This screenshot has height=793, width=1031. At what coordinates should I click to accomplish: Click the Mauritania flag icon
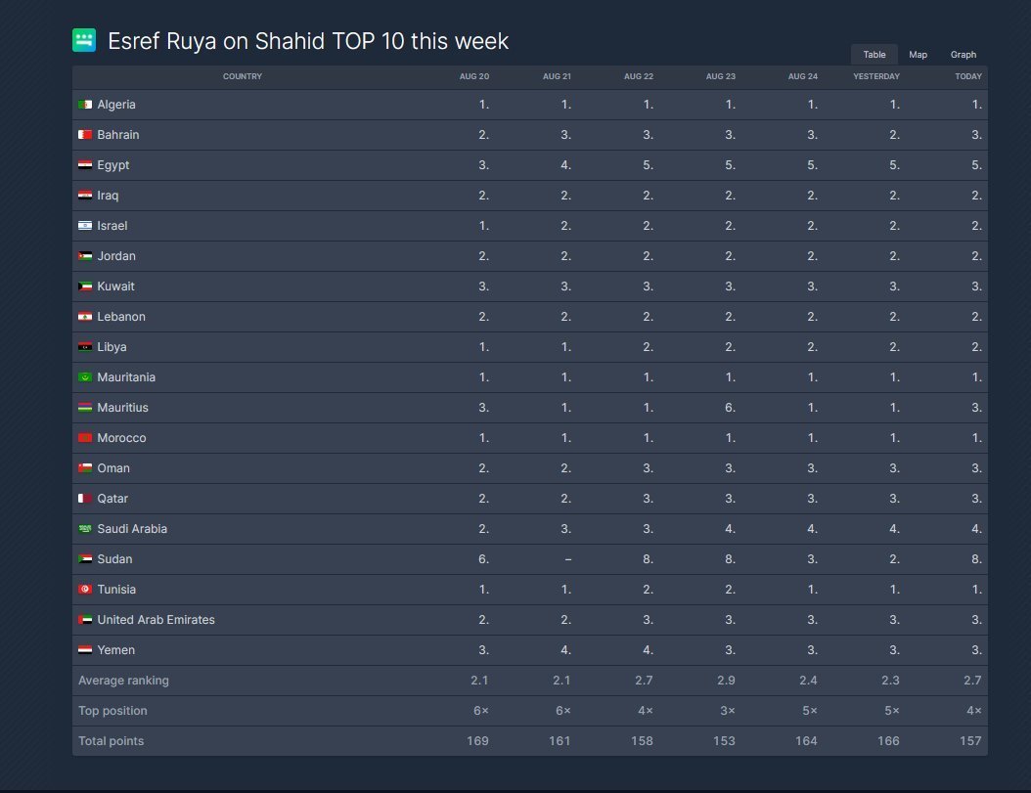(x=85, y=377)
